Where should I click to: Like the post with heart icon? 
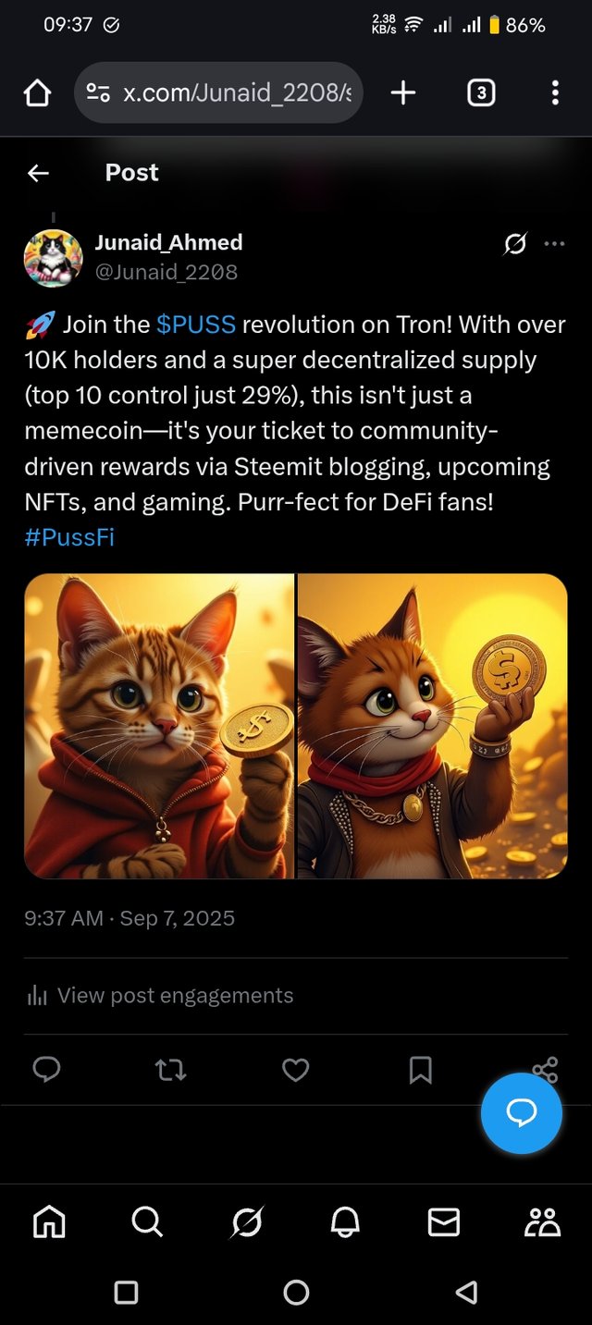[295, 1071]
